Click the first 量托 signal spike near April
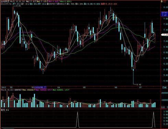The height and width of the screenshot is (129, 168). [x=77, y=119]
